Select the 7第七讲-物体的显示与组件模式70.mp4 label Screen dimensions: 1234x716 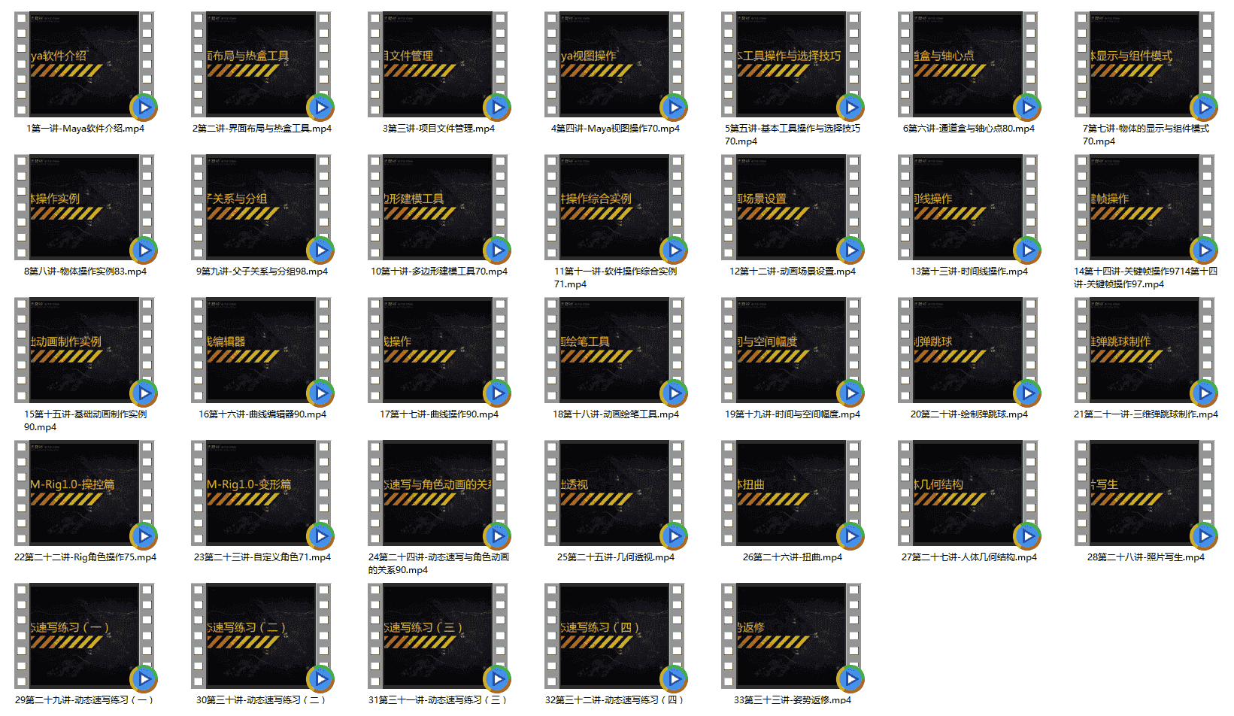1145,135
